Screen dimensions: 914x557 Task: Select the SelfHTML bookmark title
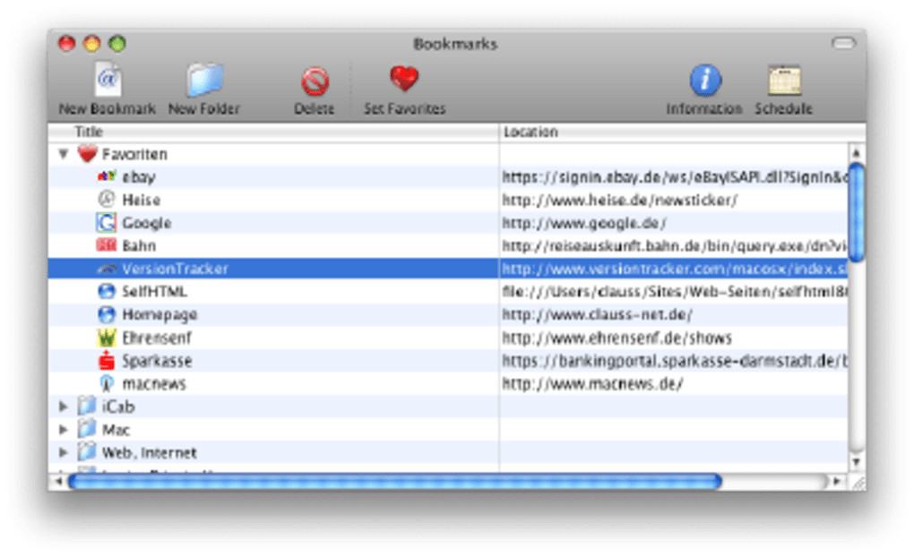coord(154,291)
